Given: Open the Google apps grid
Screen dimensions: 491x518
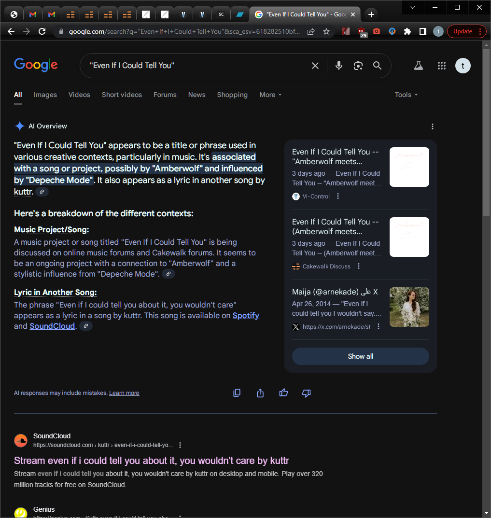Looking at the screenshot, I should (442, 66).
